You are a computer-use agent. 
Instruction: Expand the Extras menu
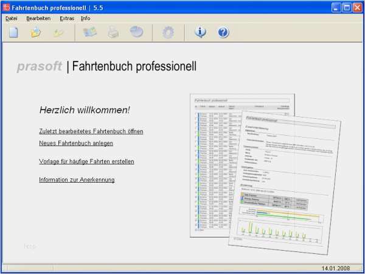67,18
